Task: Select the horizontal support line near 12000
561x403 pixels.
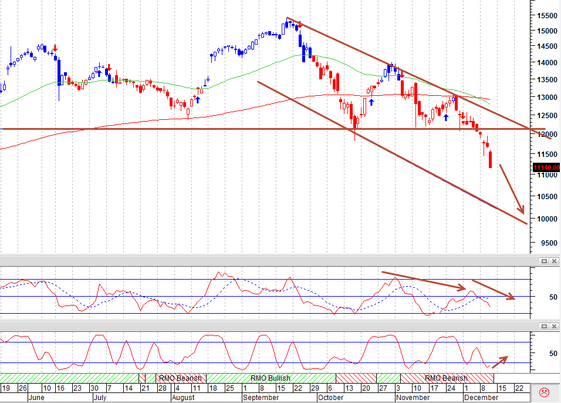Action: 273,129
